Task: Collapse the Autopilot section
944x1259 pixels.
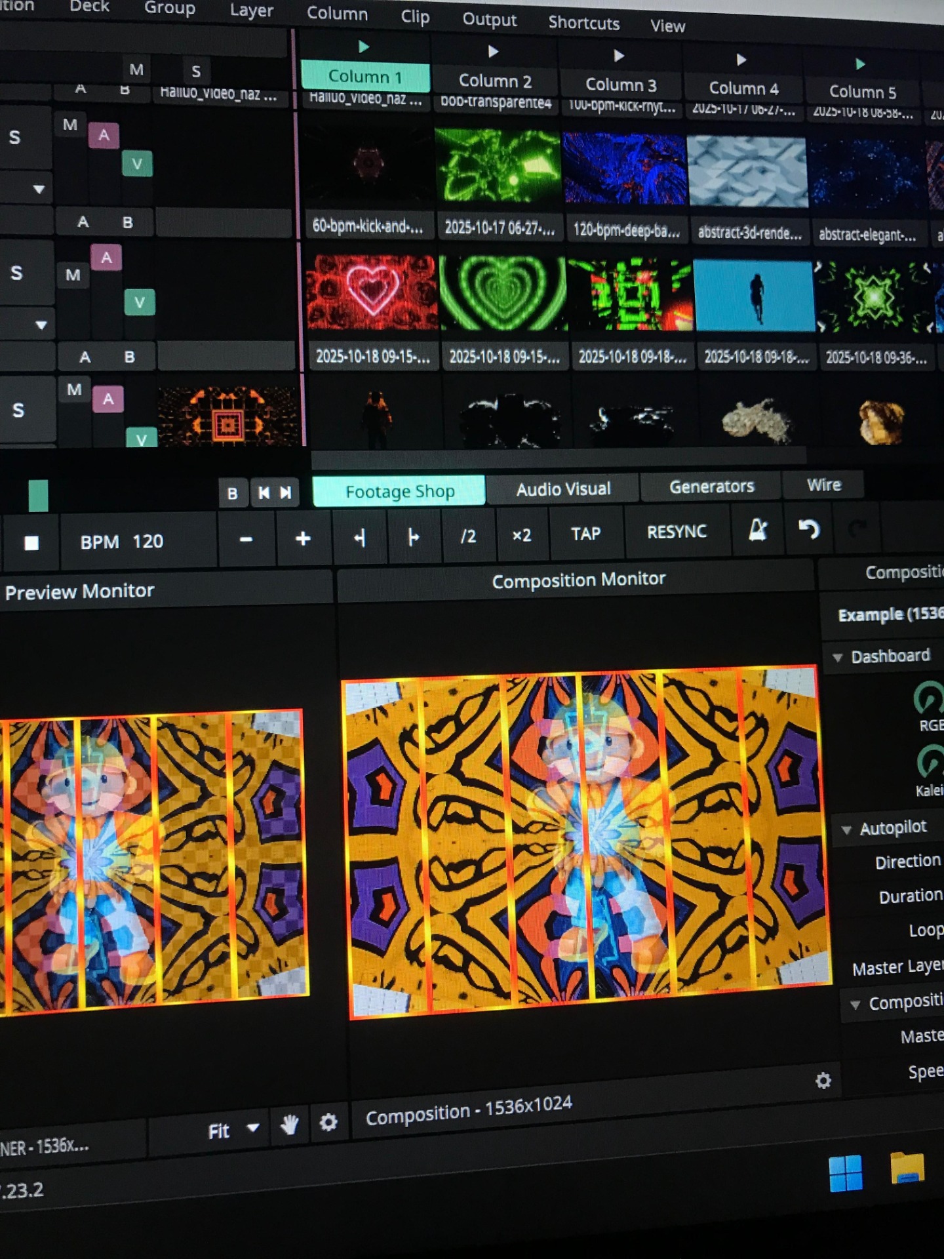Action: [x=846, y=829]
